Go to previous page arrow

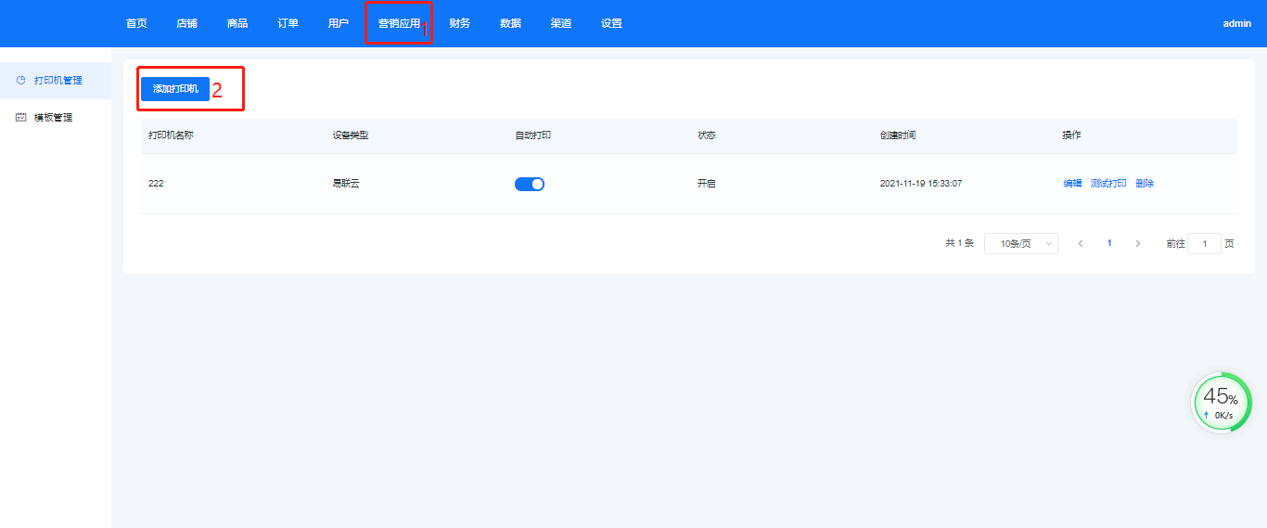1081,243
